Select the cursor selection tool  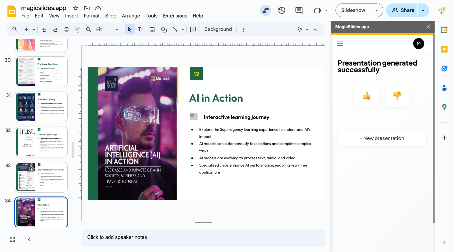click(x=130, y=29)
